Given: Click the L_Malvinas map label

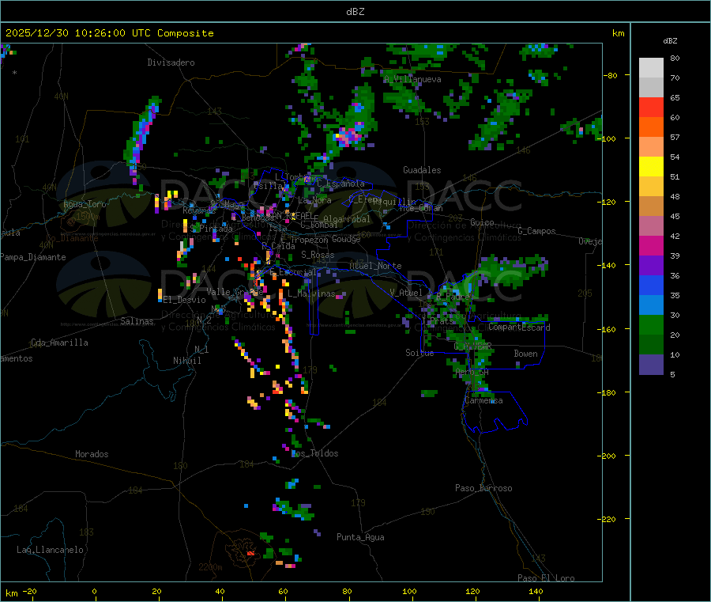Looking at the screenshot, I should [x=311, y=293].
